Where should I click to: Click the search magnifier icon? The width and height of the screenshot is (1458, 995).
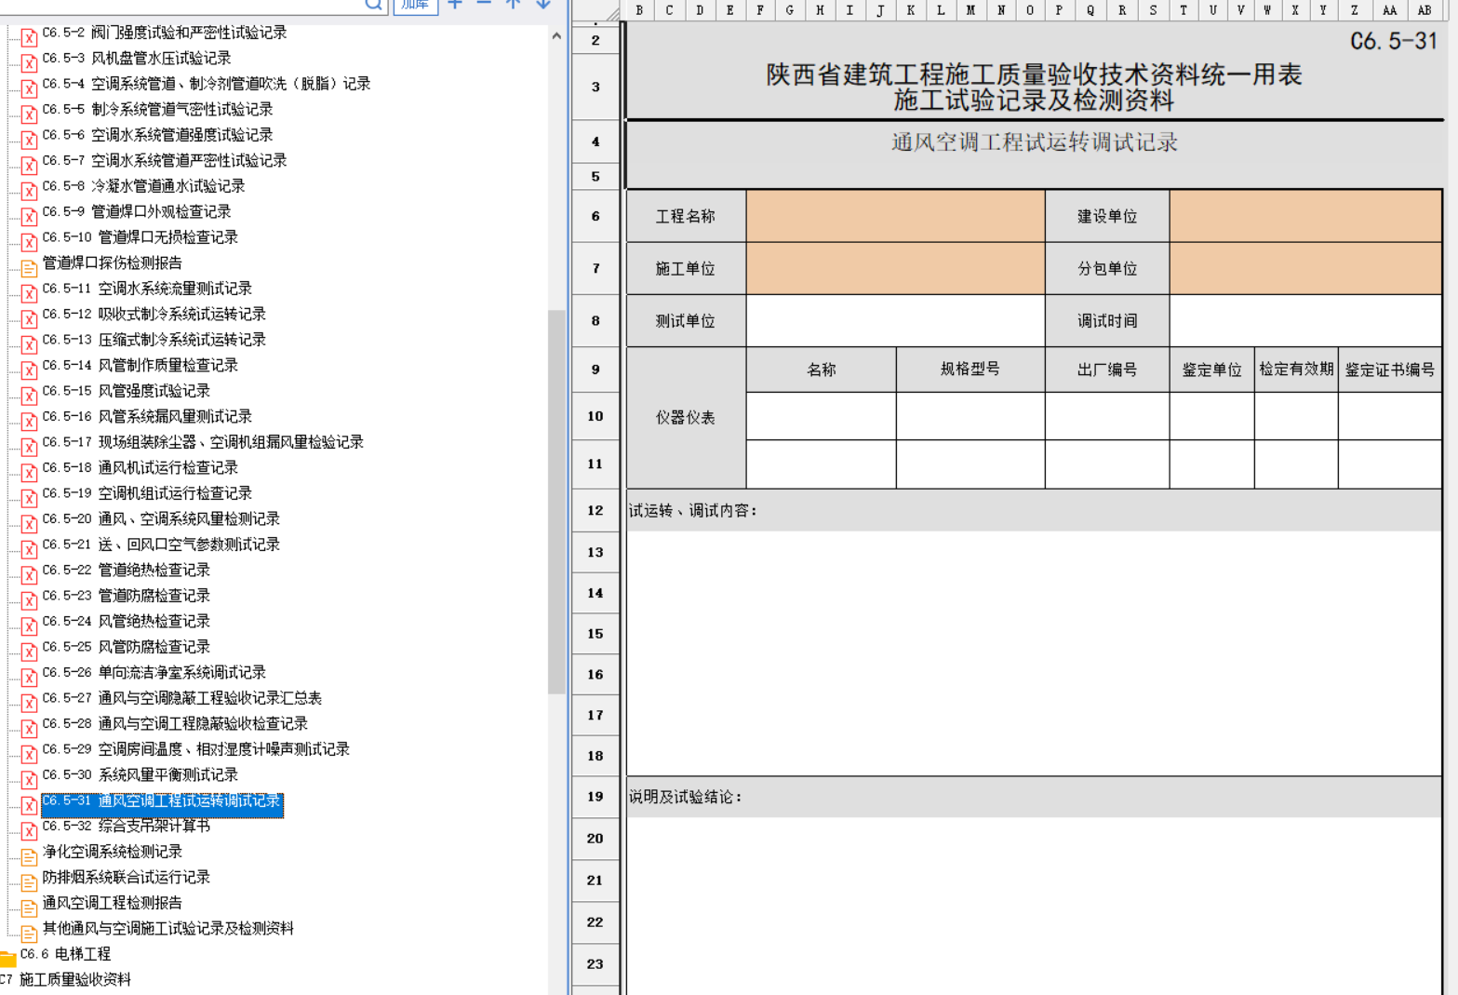coord(373,5)
